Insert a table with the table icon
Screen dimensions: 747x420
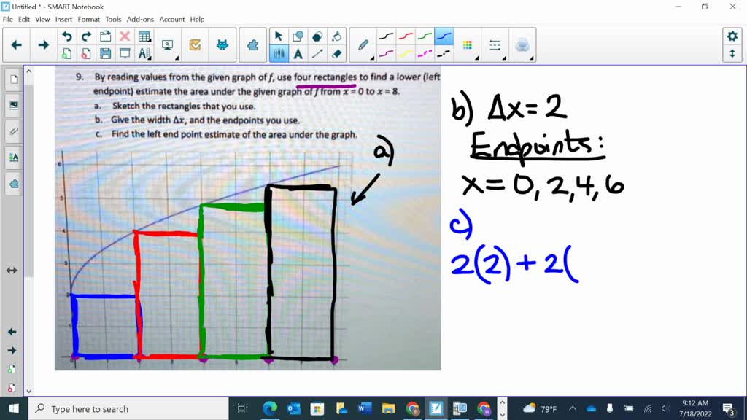[144, 35]
